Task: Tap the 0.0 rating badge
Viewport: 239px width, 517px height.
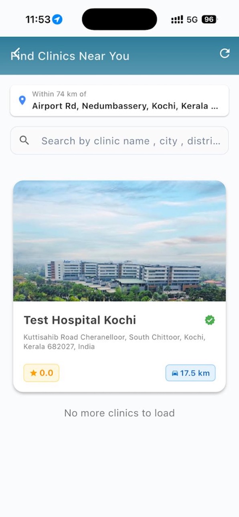Action: [x=41, y=373]
